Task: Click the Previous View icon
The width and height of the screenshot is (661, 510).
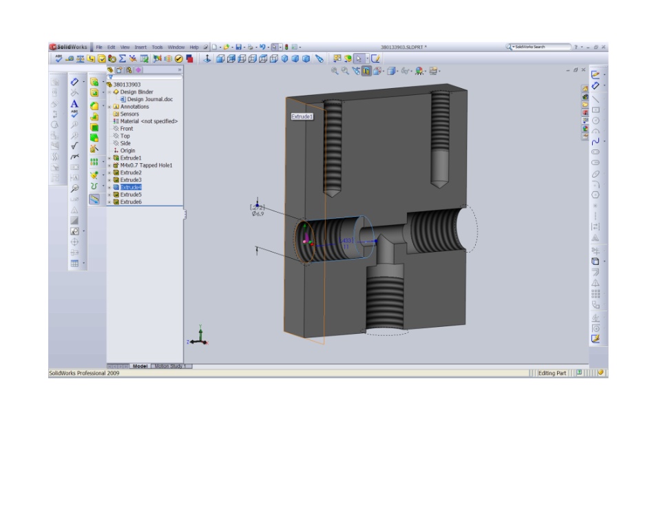Action: coord(356,71)
